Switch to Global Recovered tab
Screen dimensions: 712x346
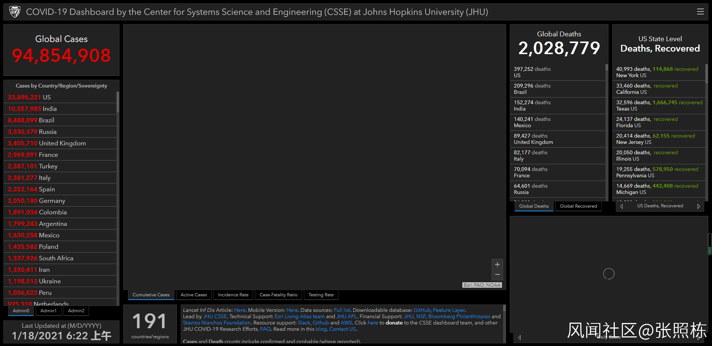pos(578,206)
